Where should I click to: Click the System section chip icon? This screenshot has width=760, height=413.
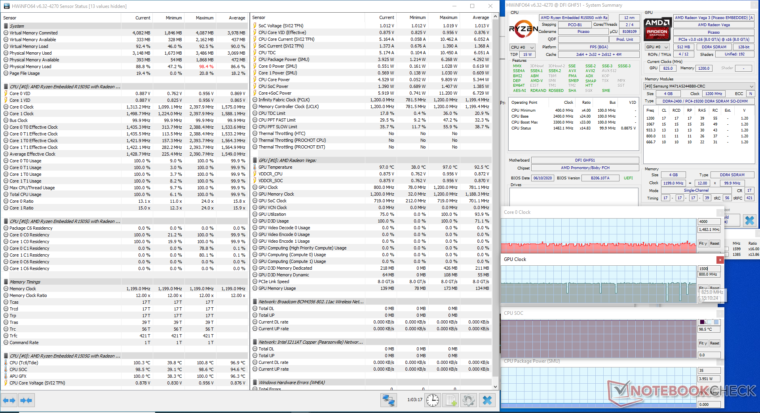pos(6,26)
